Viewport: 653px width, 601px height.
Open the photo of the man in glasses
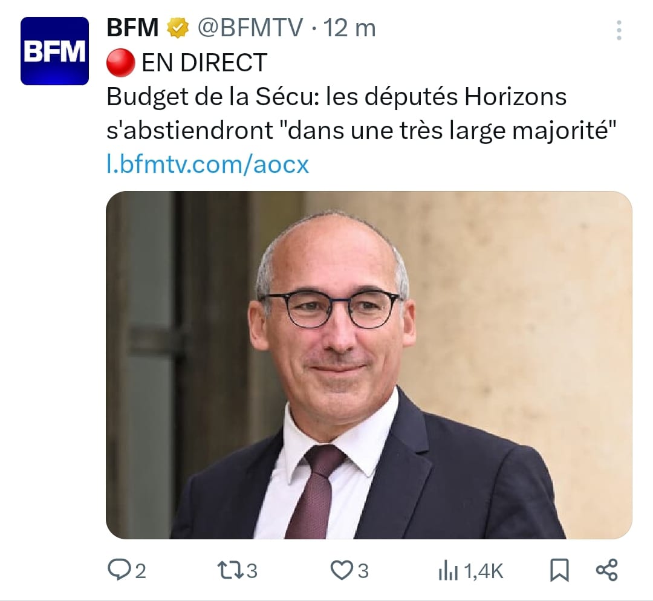[369, 365]
